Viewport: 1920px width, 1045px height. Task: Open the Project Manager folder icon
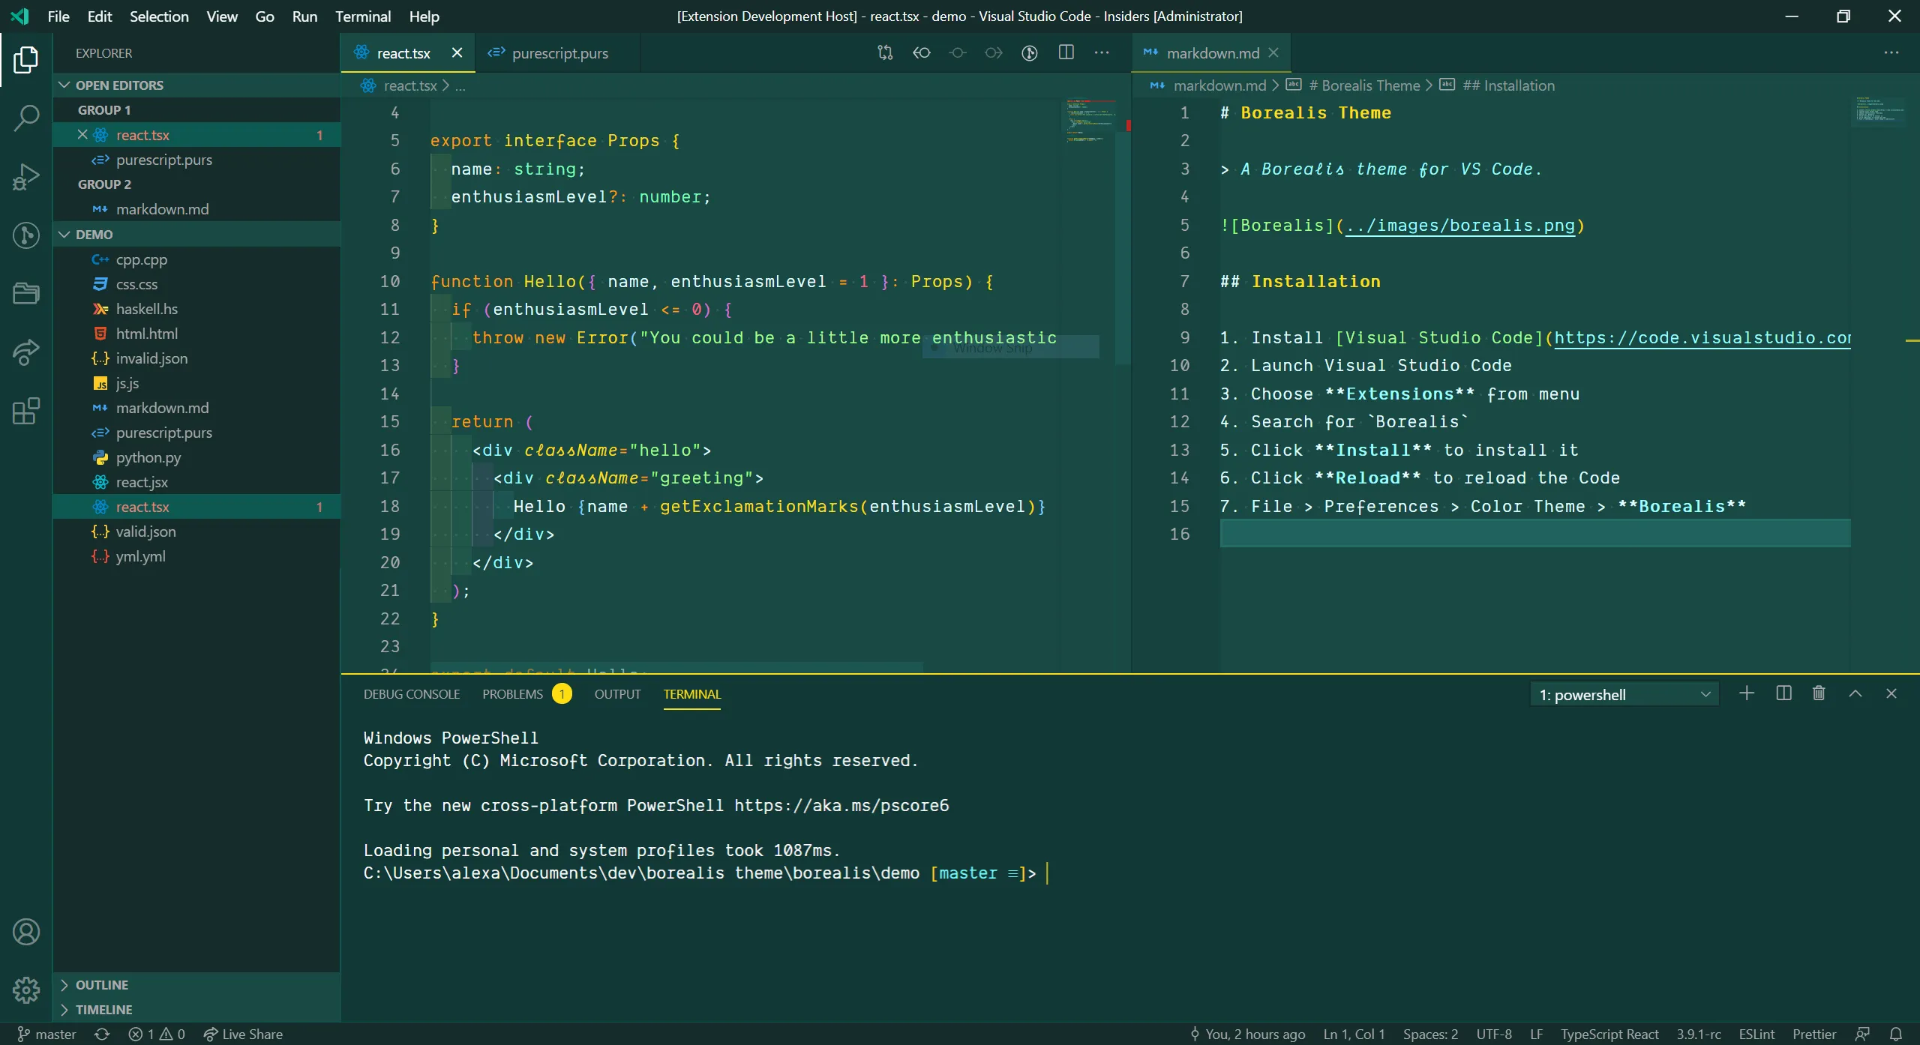pyautogui.click(x=26, y=293)
